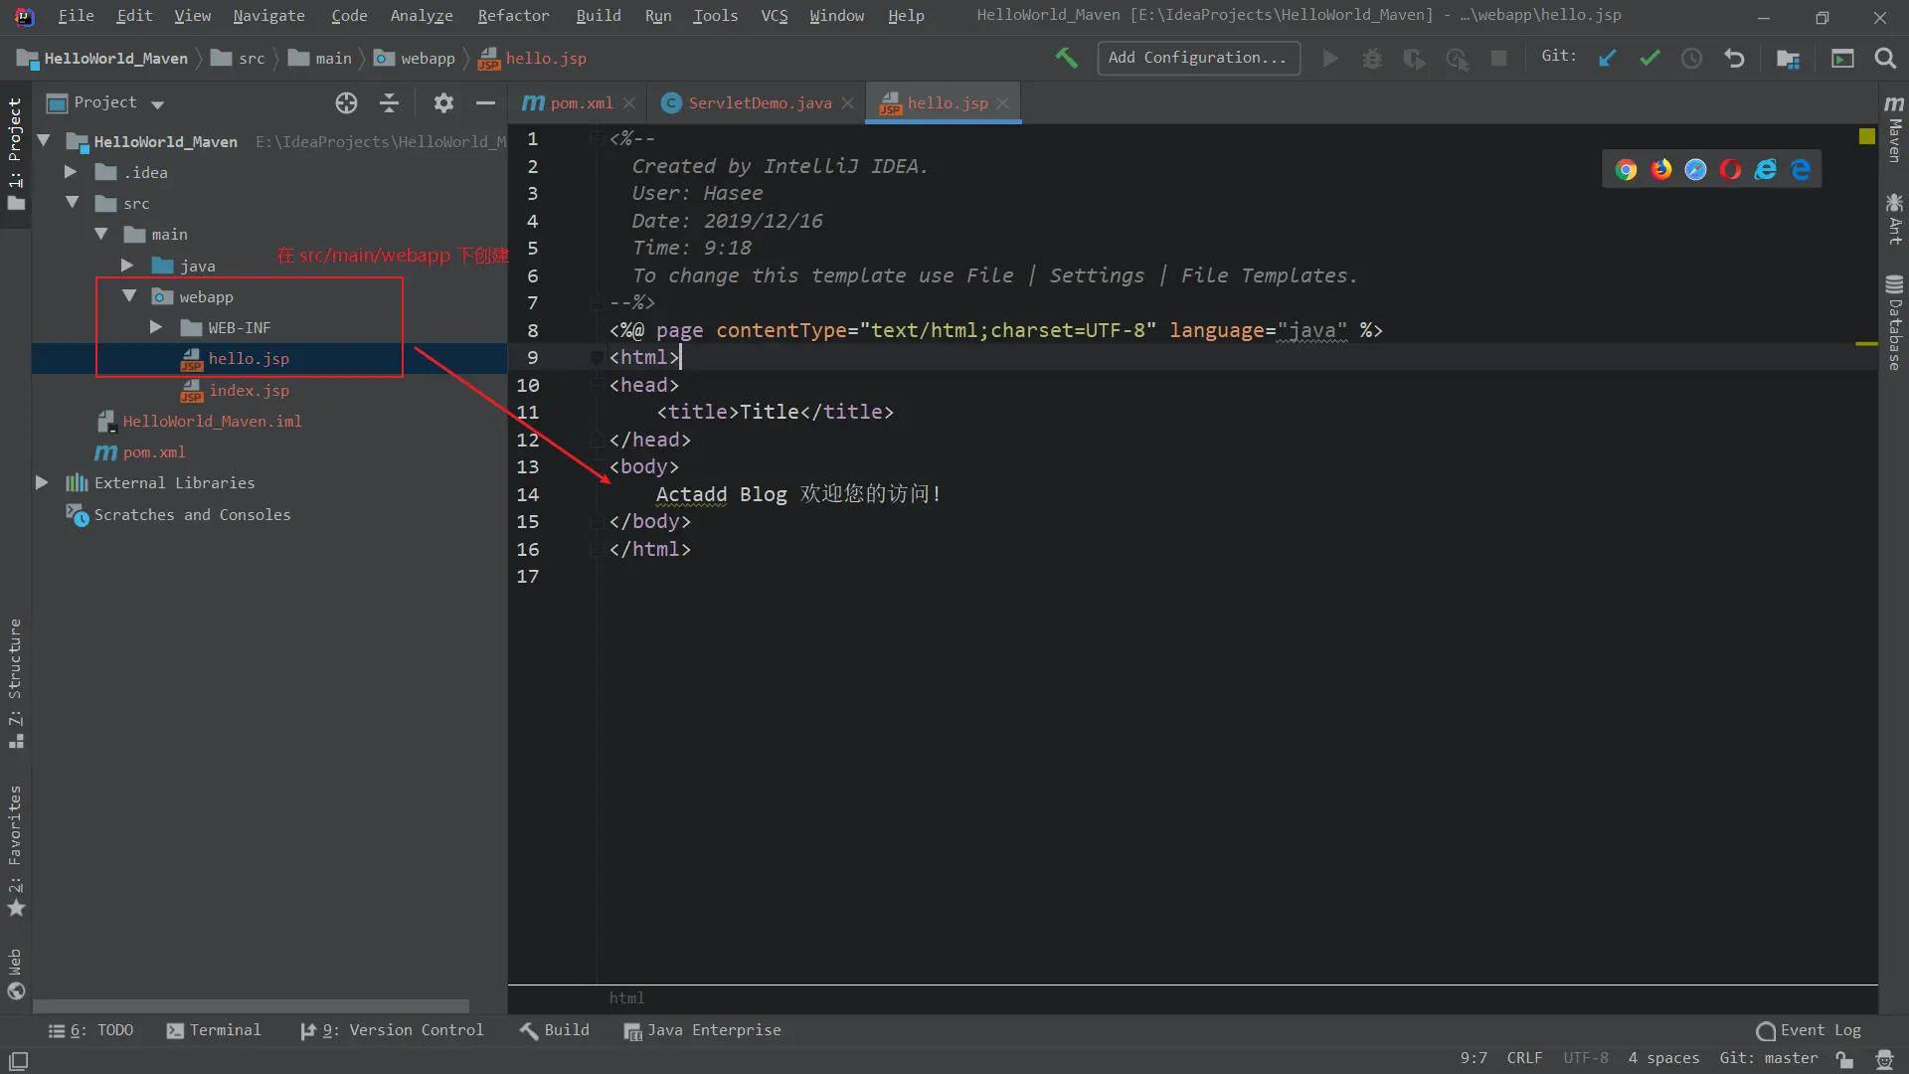Expand the WEB-INF folder
This screenshot has width=1909, height=1074.
pos(156,327)
